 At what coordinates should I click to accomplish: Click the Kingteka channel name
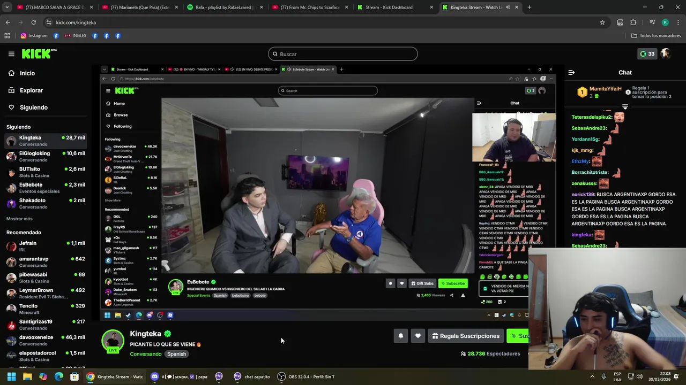(x=145, y=334)
